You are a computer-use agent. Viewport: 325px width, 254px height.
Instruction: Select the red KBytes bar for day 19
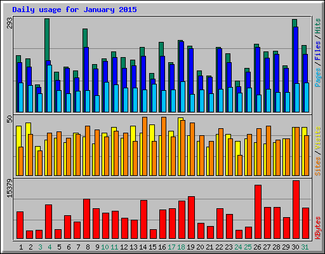point(191,217)
